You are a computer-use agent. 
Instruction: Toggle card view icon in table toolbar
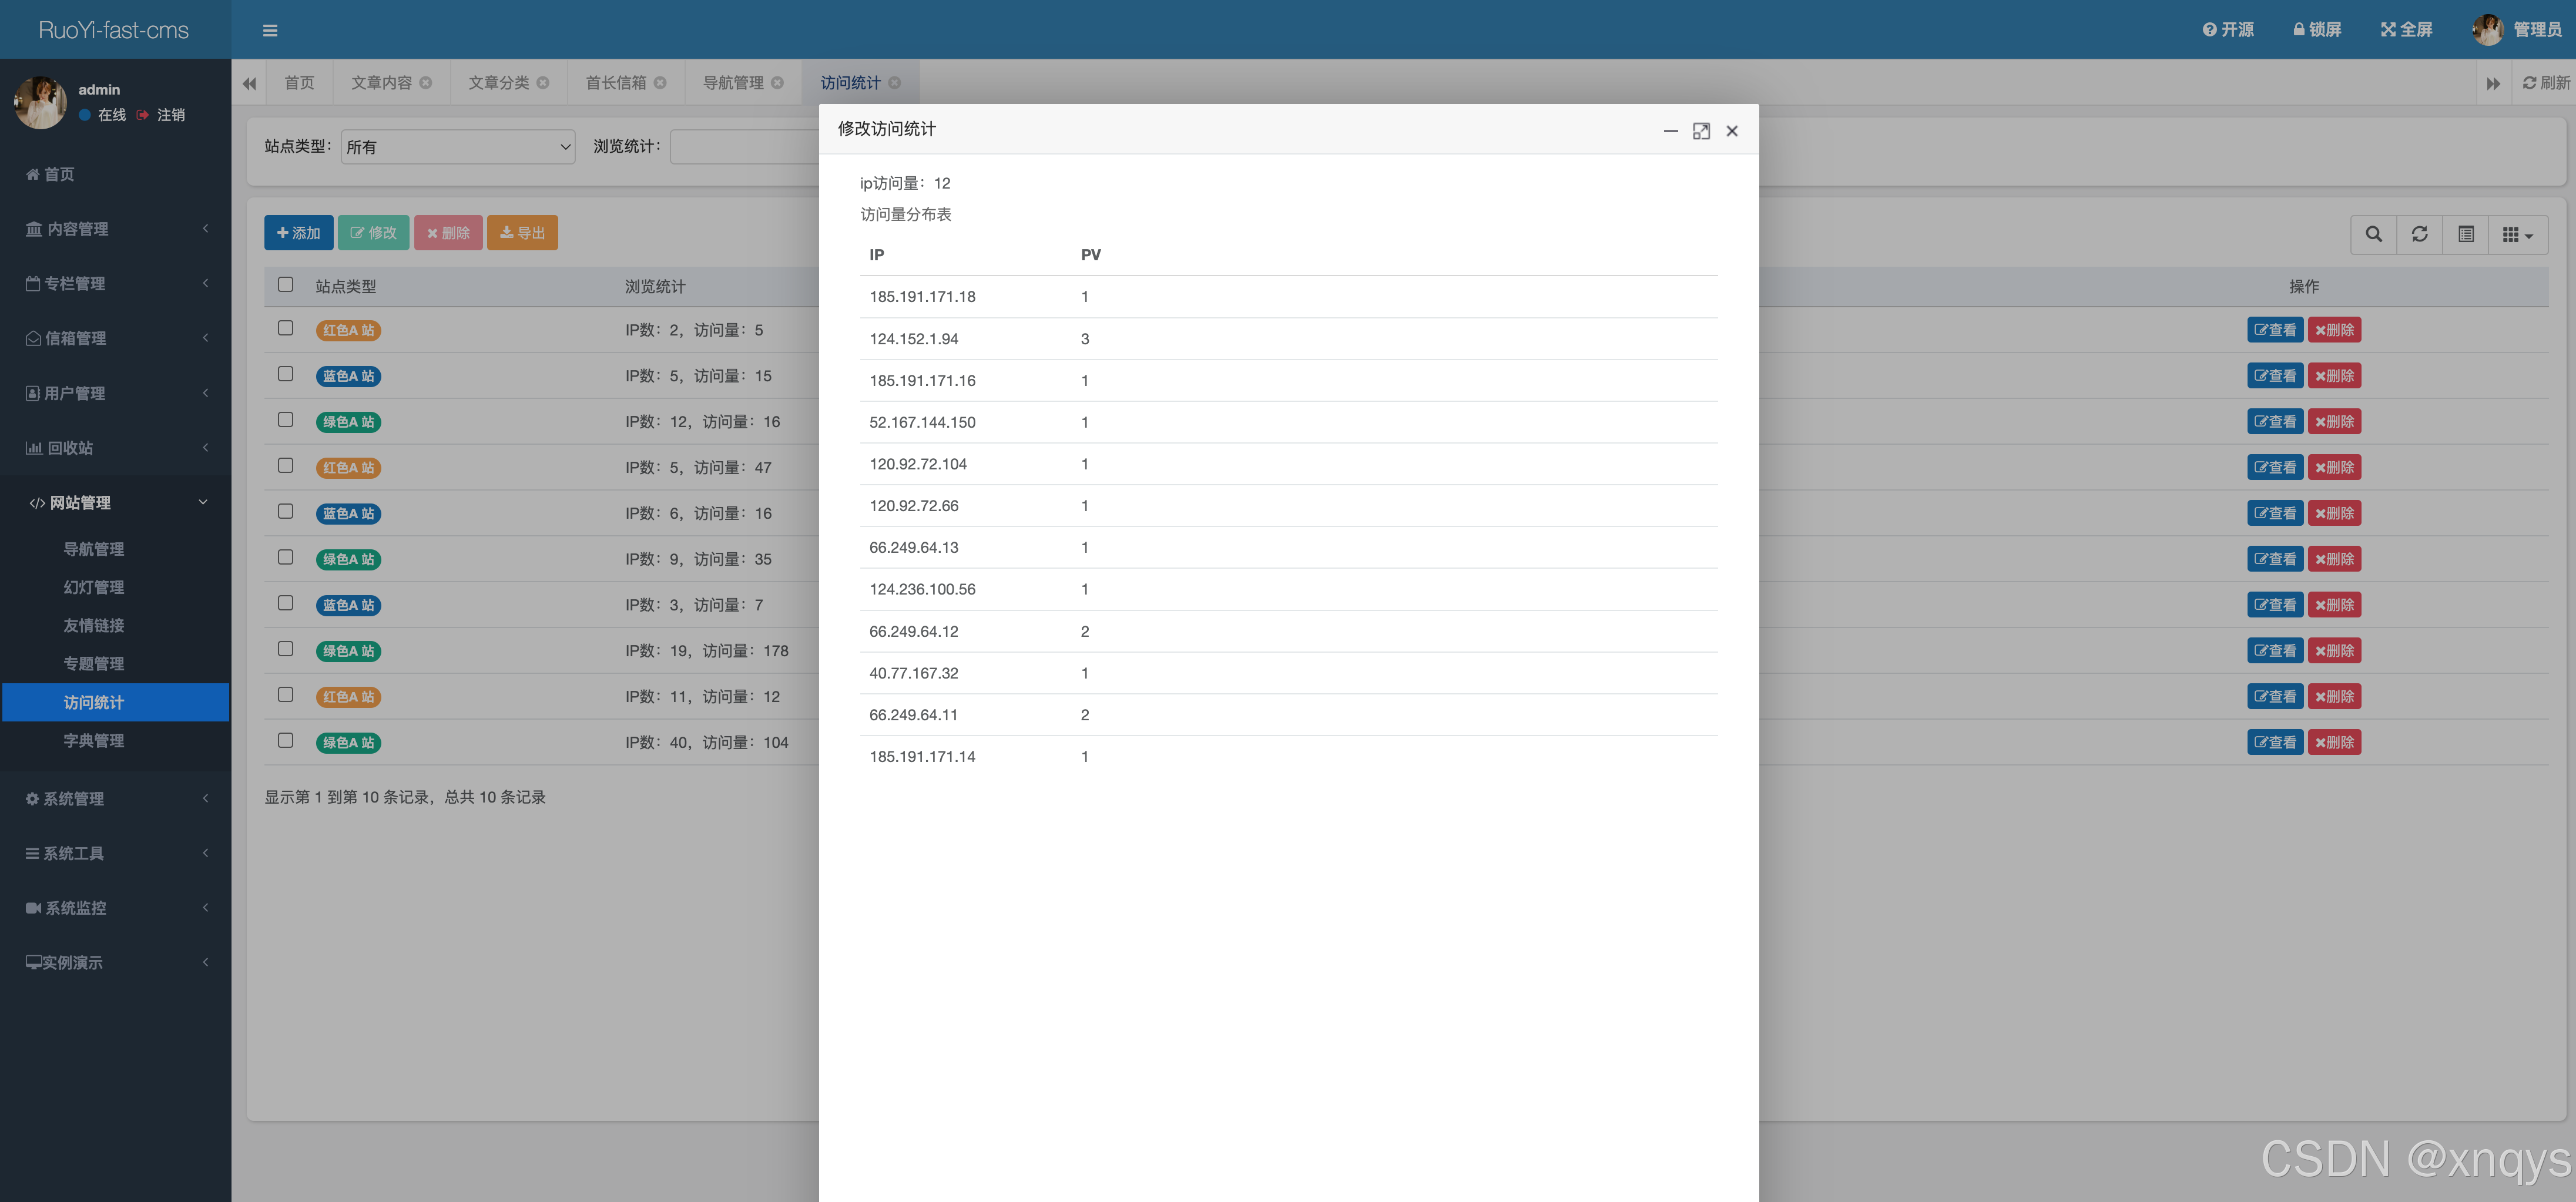pyautogui.click(x=2465, y=234)
